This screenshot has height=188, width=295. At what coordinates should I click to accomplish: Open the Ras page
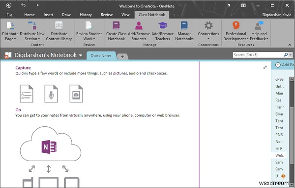click(278, 100)
